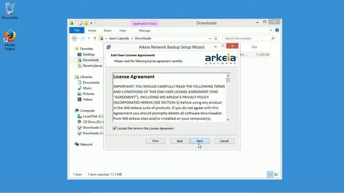Open the Home ribbon tab
The width and height of the screenshot is (344, 193).
tap(92, 31)
